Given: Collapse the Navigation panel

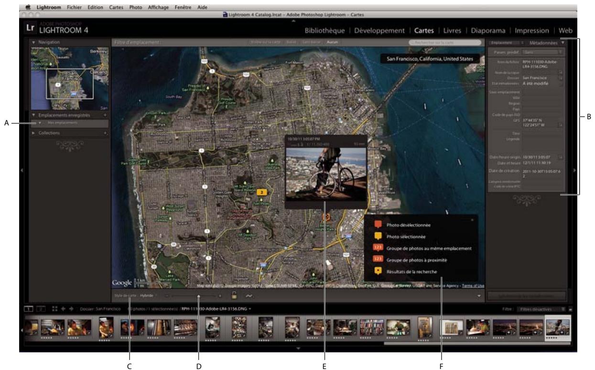Looking at the screenshot, I should pos(34,42).
